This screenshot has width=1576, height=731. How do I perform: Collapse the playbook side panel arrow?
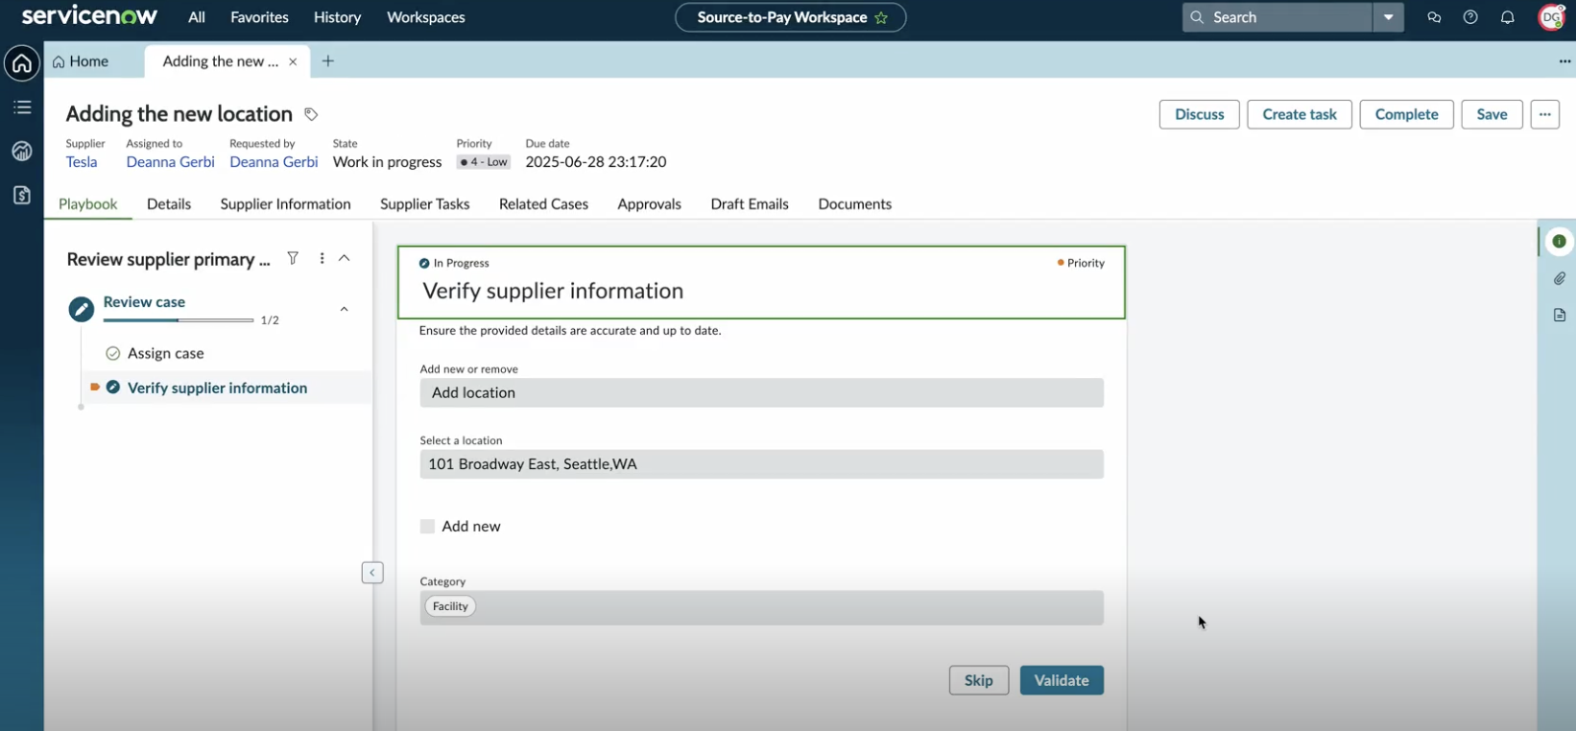(372, 573)
